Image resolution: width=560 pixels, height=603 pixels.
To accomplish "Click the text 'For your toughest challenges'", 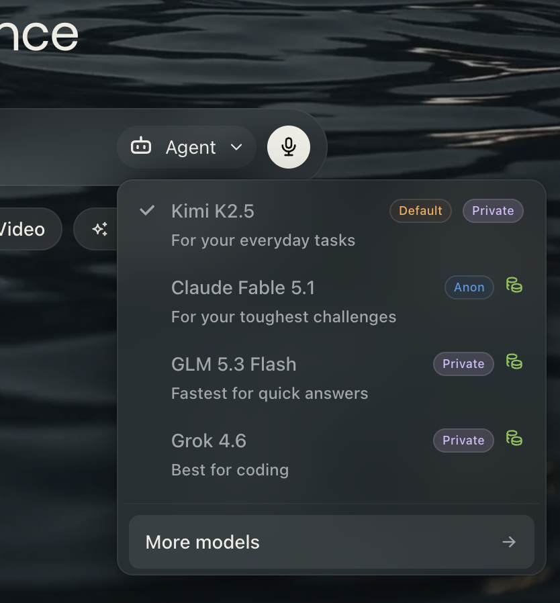I will (284, 317).
